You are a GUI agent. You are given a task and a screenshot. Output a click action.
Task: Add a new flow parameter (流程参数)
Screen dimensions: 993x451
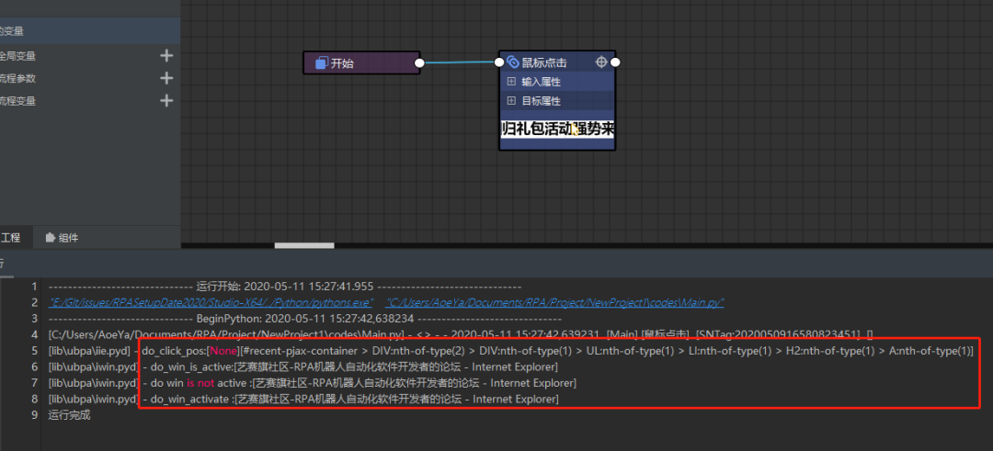(x=166, y=78)
